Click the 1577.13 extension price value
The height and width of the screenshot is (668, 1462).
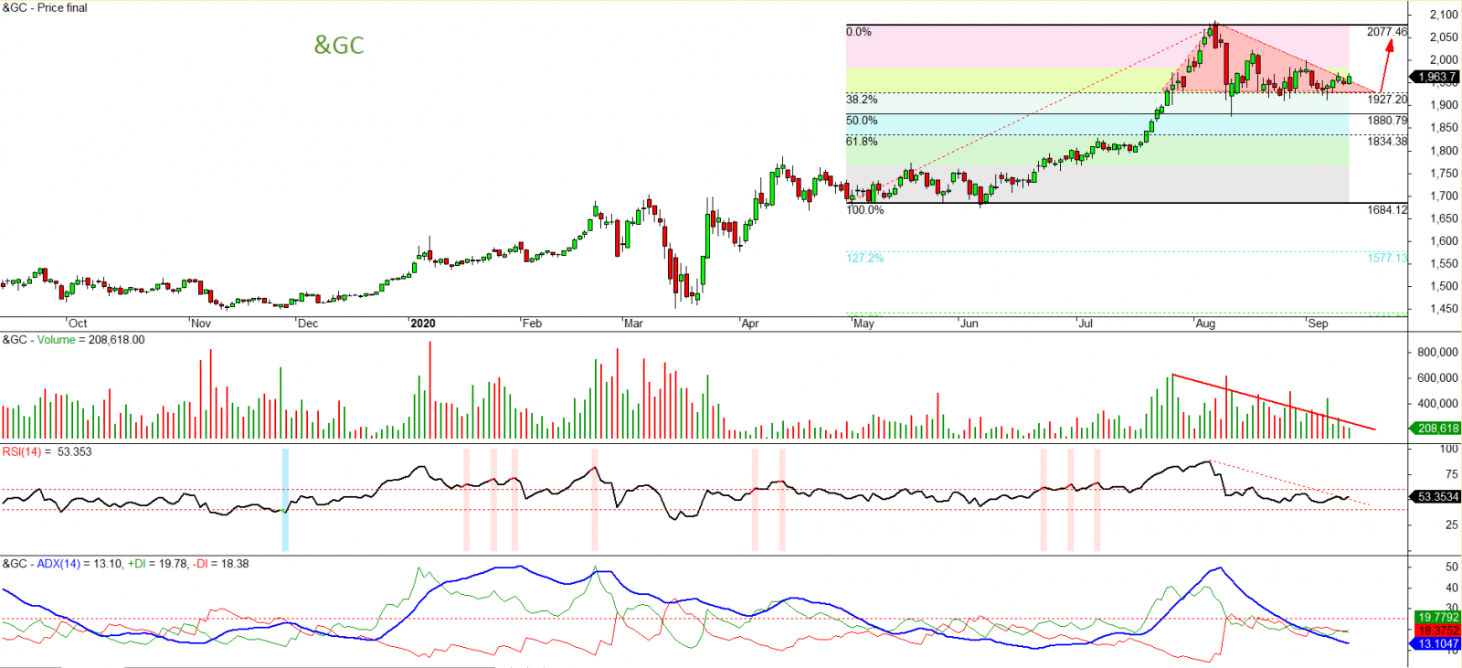click(x=1387, y=259)
